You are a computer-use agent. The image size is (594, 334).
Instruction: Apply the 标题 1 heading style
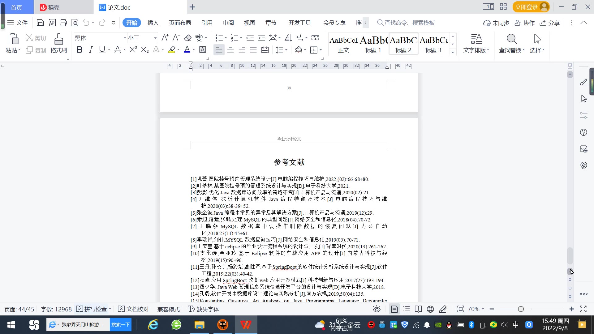click(x=373, y=44)
